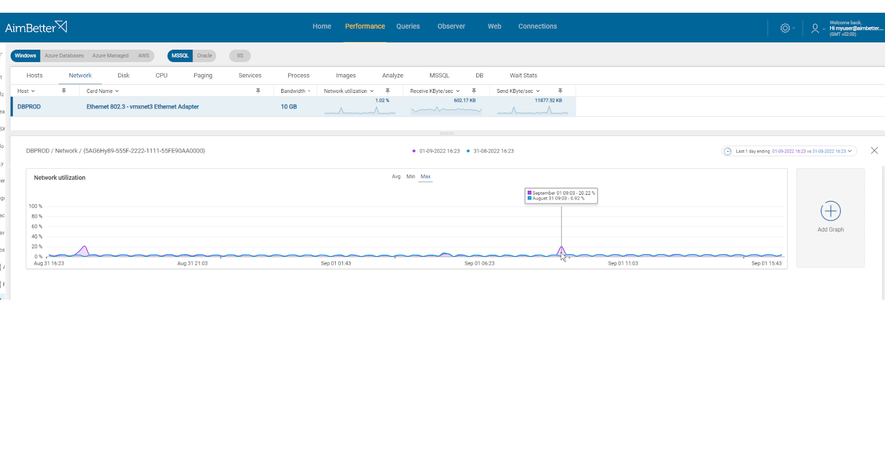Click the Send KByte/sec sparkline
The image size is (885, 470).
coord(532,109)
